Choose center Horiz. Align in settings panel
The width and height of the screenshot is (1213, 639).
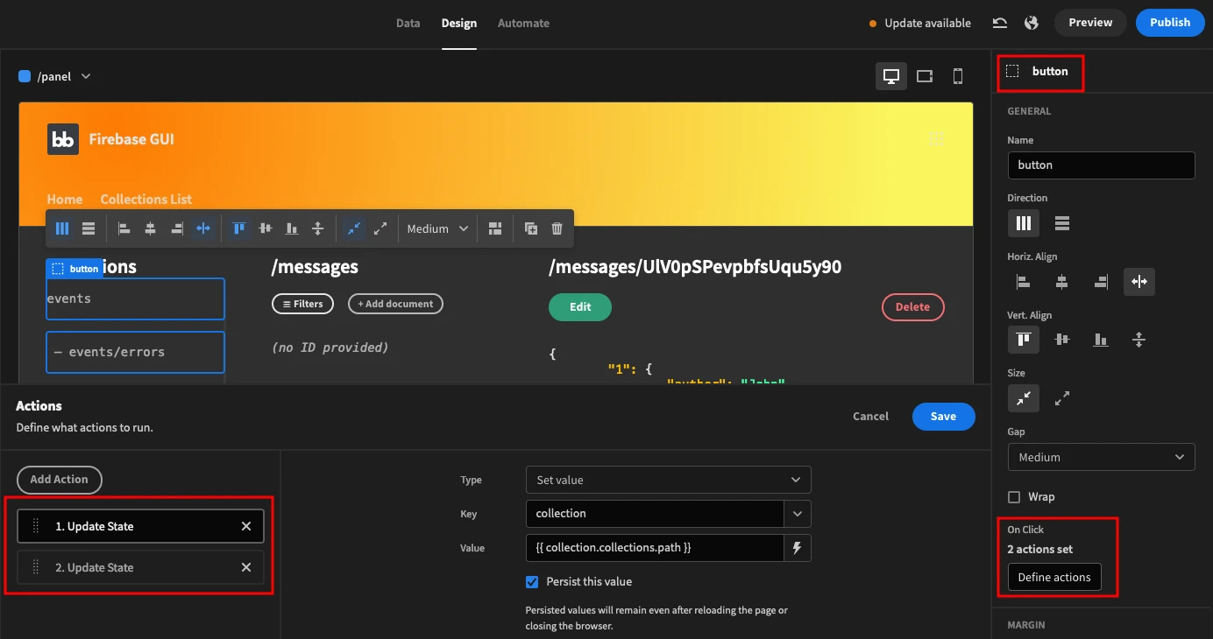pos(1062,281)
